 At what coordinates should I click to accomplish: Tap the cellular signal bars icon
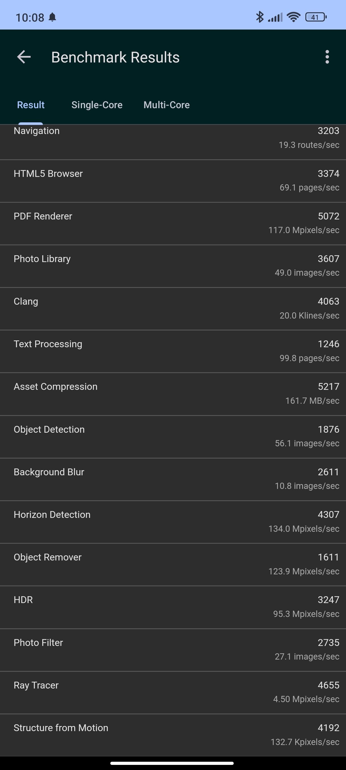pyautogui.click(x=275, y=17)
